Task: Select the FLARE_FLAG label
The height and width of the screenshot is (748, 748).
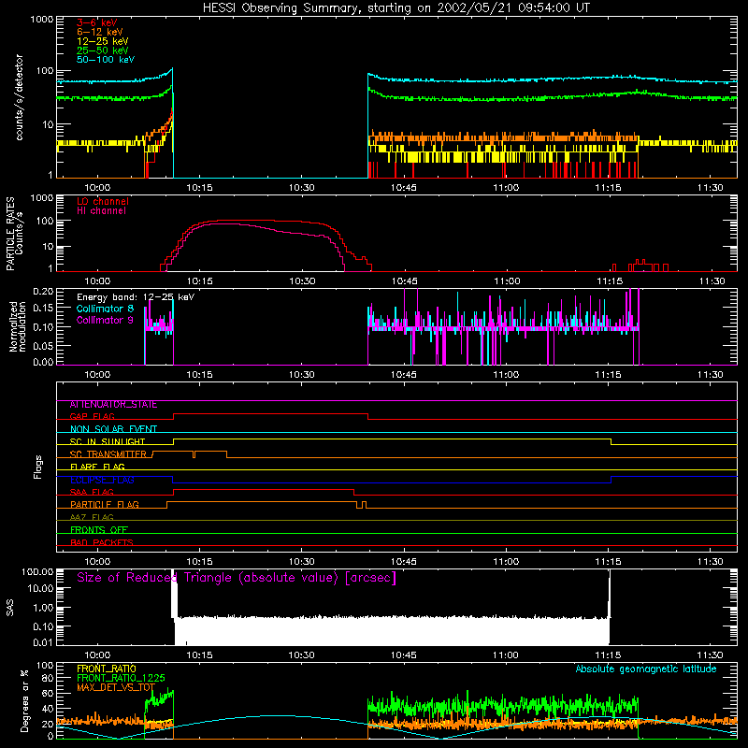Action: click(97, 467)
